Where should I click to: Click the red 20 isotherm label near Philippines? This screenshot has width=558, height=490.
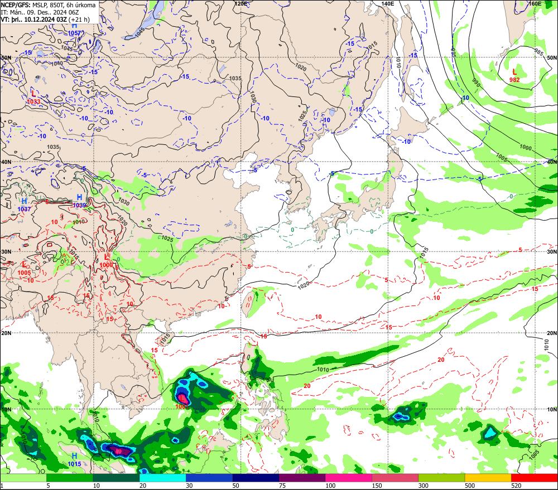307,386
